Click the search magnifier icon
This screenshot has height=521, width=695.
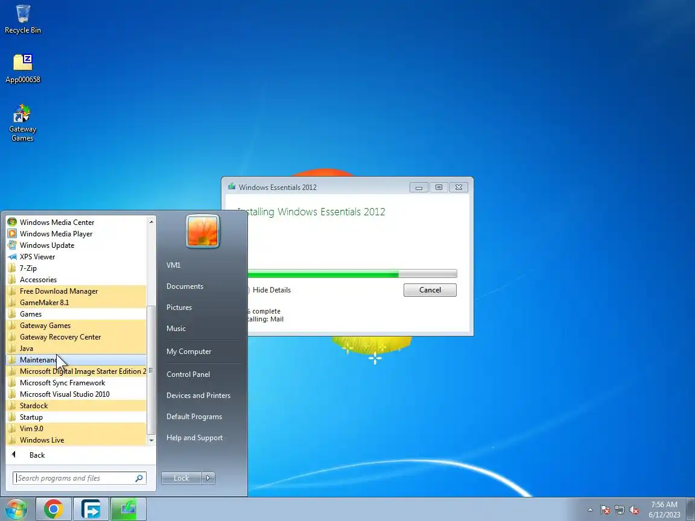[139, 478]
